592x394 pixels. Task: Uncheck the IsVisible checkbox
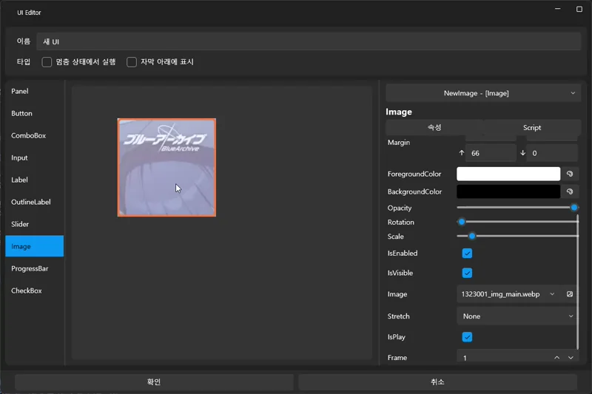pyautogui.click(x=467, y=274)
